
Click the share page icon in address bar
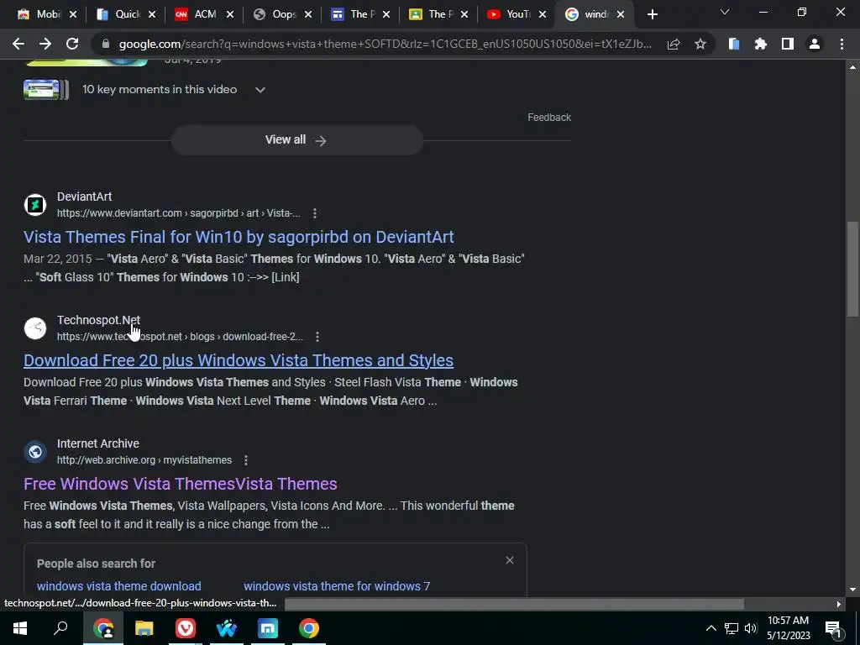coord(674,45)
